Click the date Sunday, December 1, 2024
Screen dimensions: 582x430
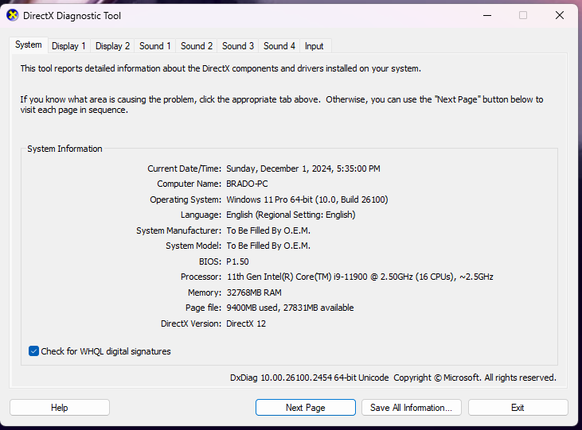[279, 169]
